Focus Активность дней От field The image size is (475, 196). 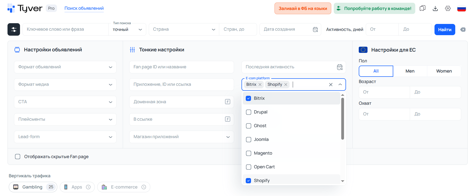[x=382, y=29]
